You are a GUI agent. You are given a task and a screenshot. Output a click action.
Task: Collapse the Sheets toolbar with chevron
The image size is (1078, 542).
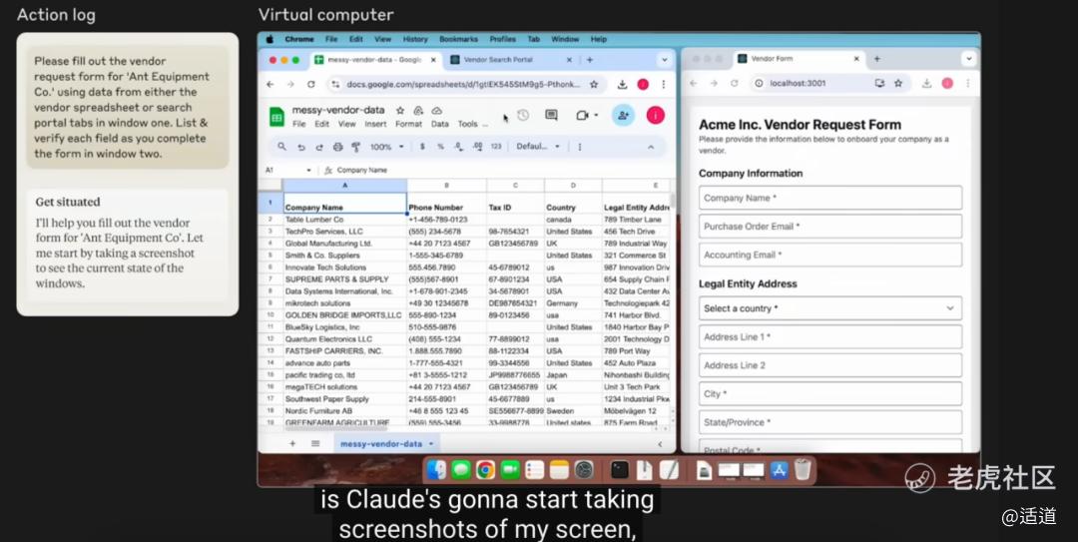click(x=651, y=147)
